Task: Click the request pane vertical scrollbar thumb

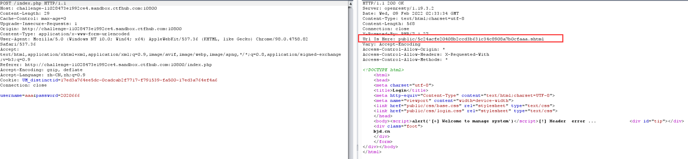Action: tap(350, 80)
